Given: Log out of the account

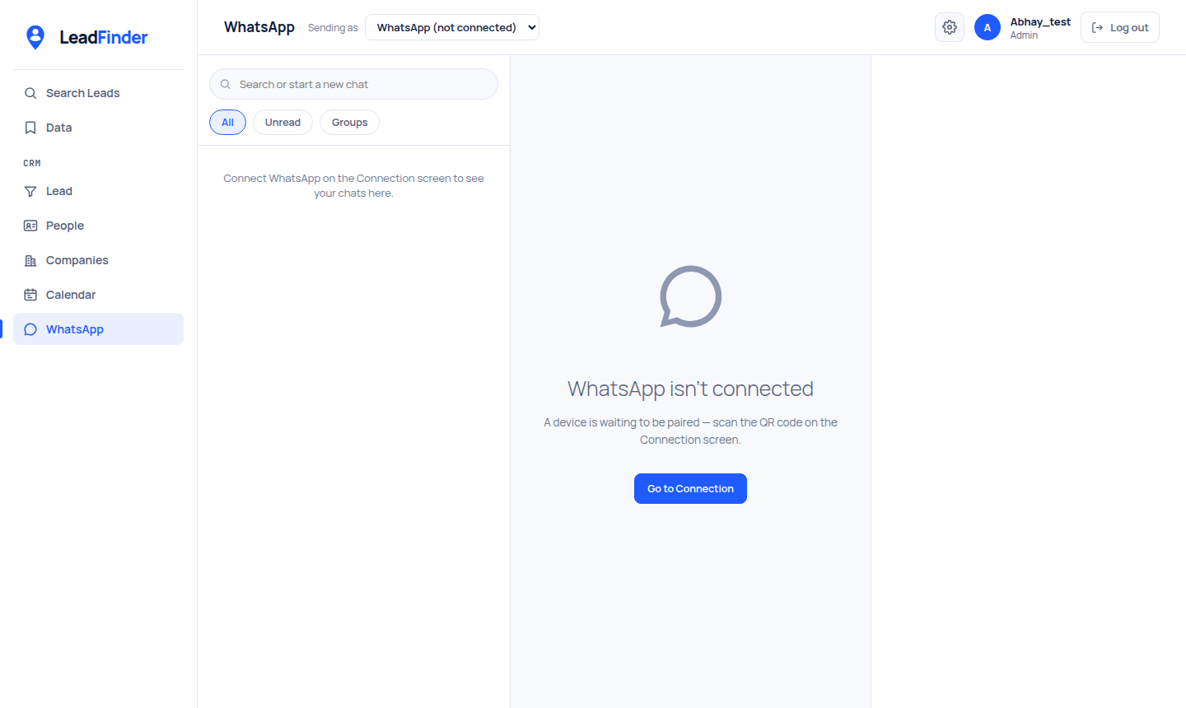Looking at the screenshot, I should tap(1119, 27).
